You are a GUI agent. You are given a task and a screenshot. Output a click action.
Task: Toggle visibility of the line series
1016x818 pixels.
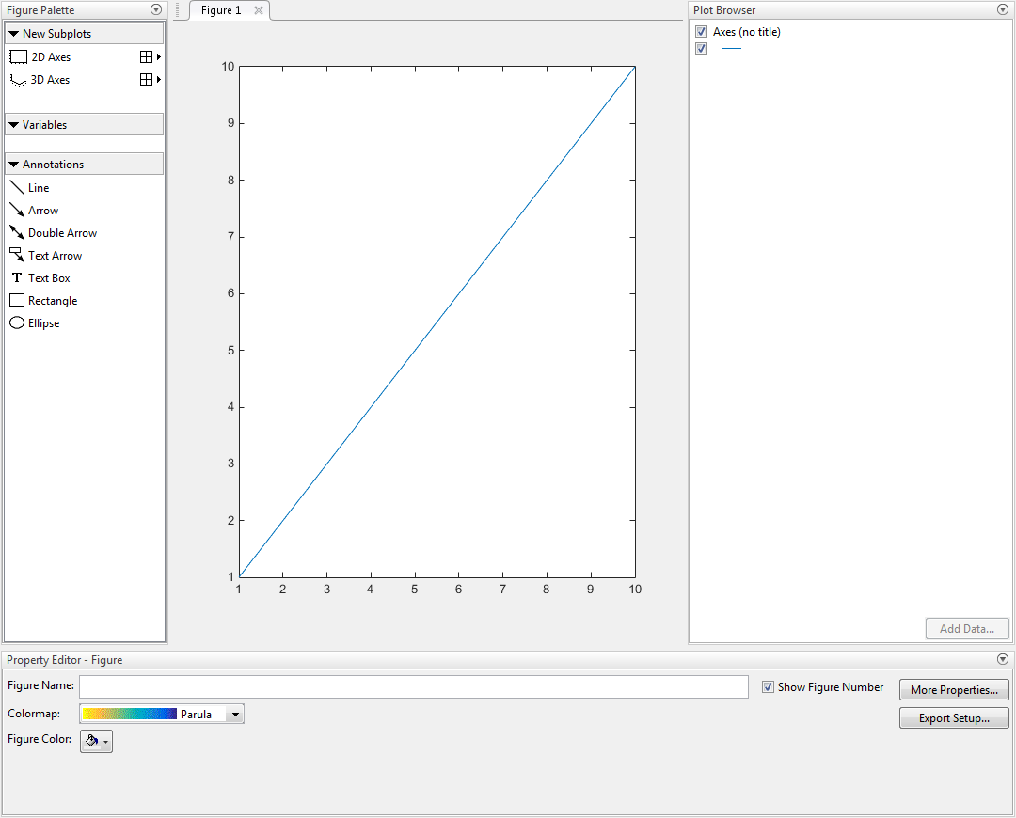click(701, 49)
